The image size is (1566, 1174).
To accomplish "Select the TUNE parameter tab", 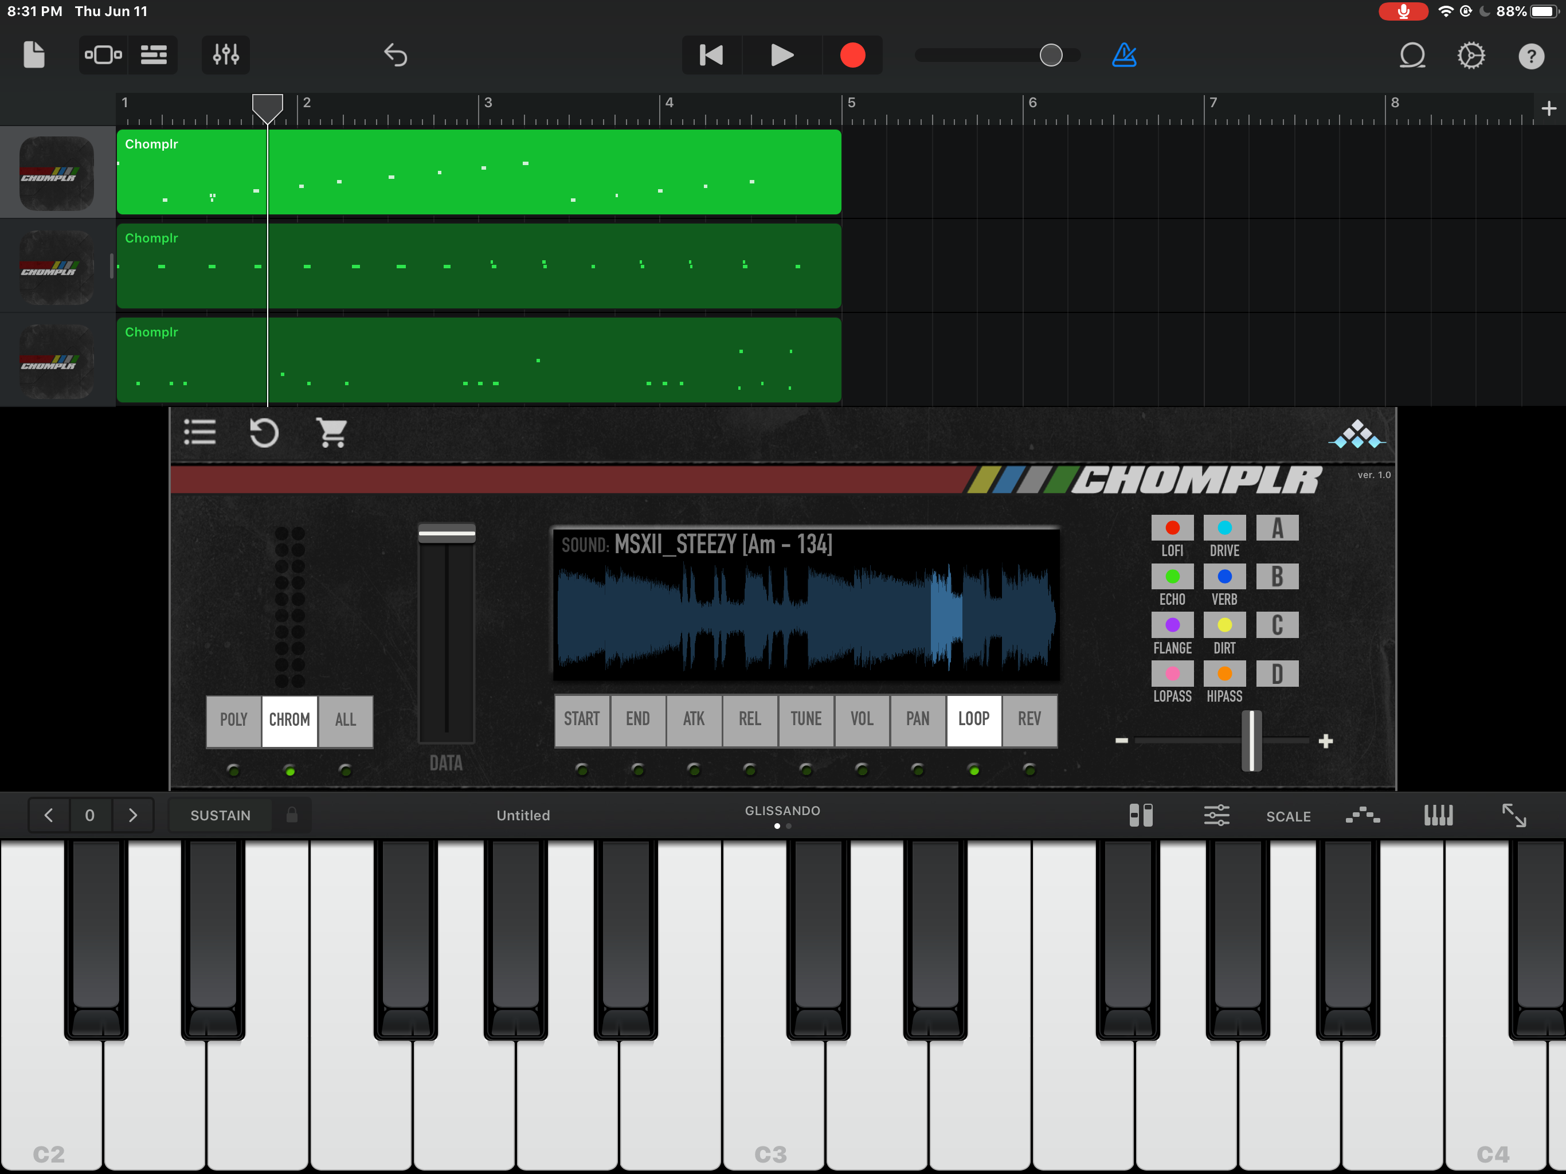I will click(x=806, y=719).
